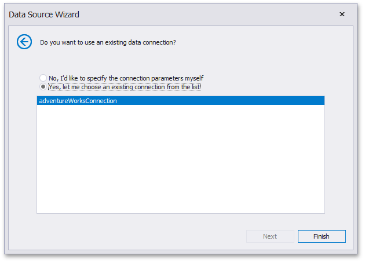Close the Data Source Wizard dialog

click(x=342, y=14)
